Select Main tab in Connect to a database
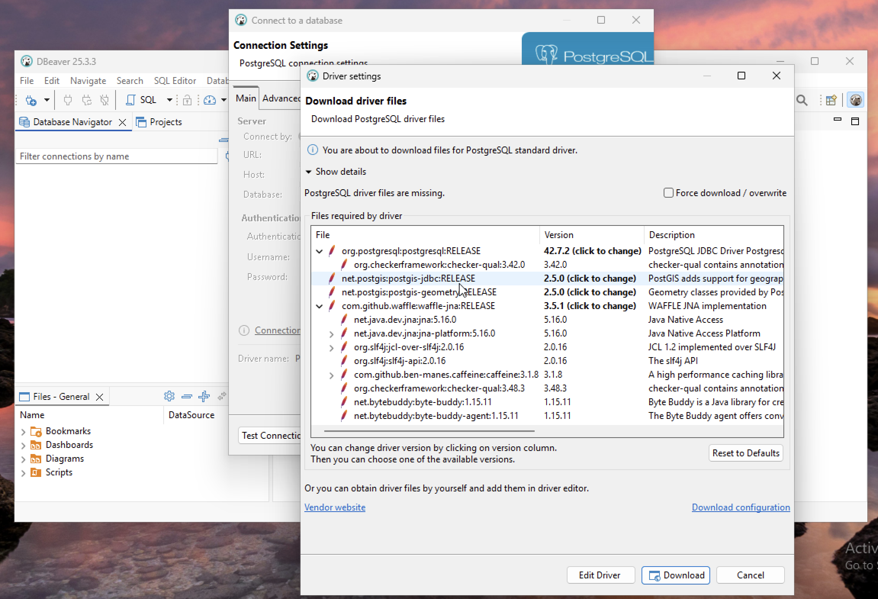This screenshot has width=878, height=599. pyautogui.click(x=246, y=98)
